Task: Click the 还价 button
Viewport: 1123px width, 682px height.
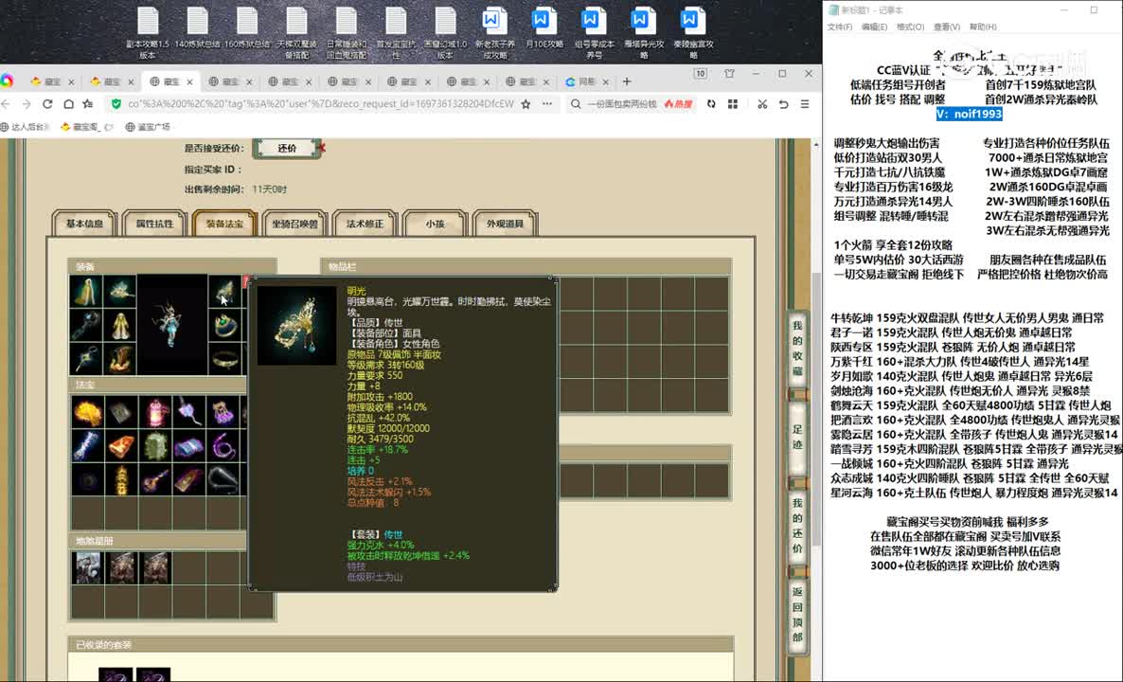Action: click(x=287, y=148)
